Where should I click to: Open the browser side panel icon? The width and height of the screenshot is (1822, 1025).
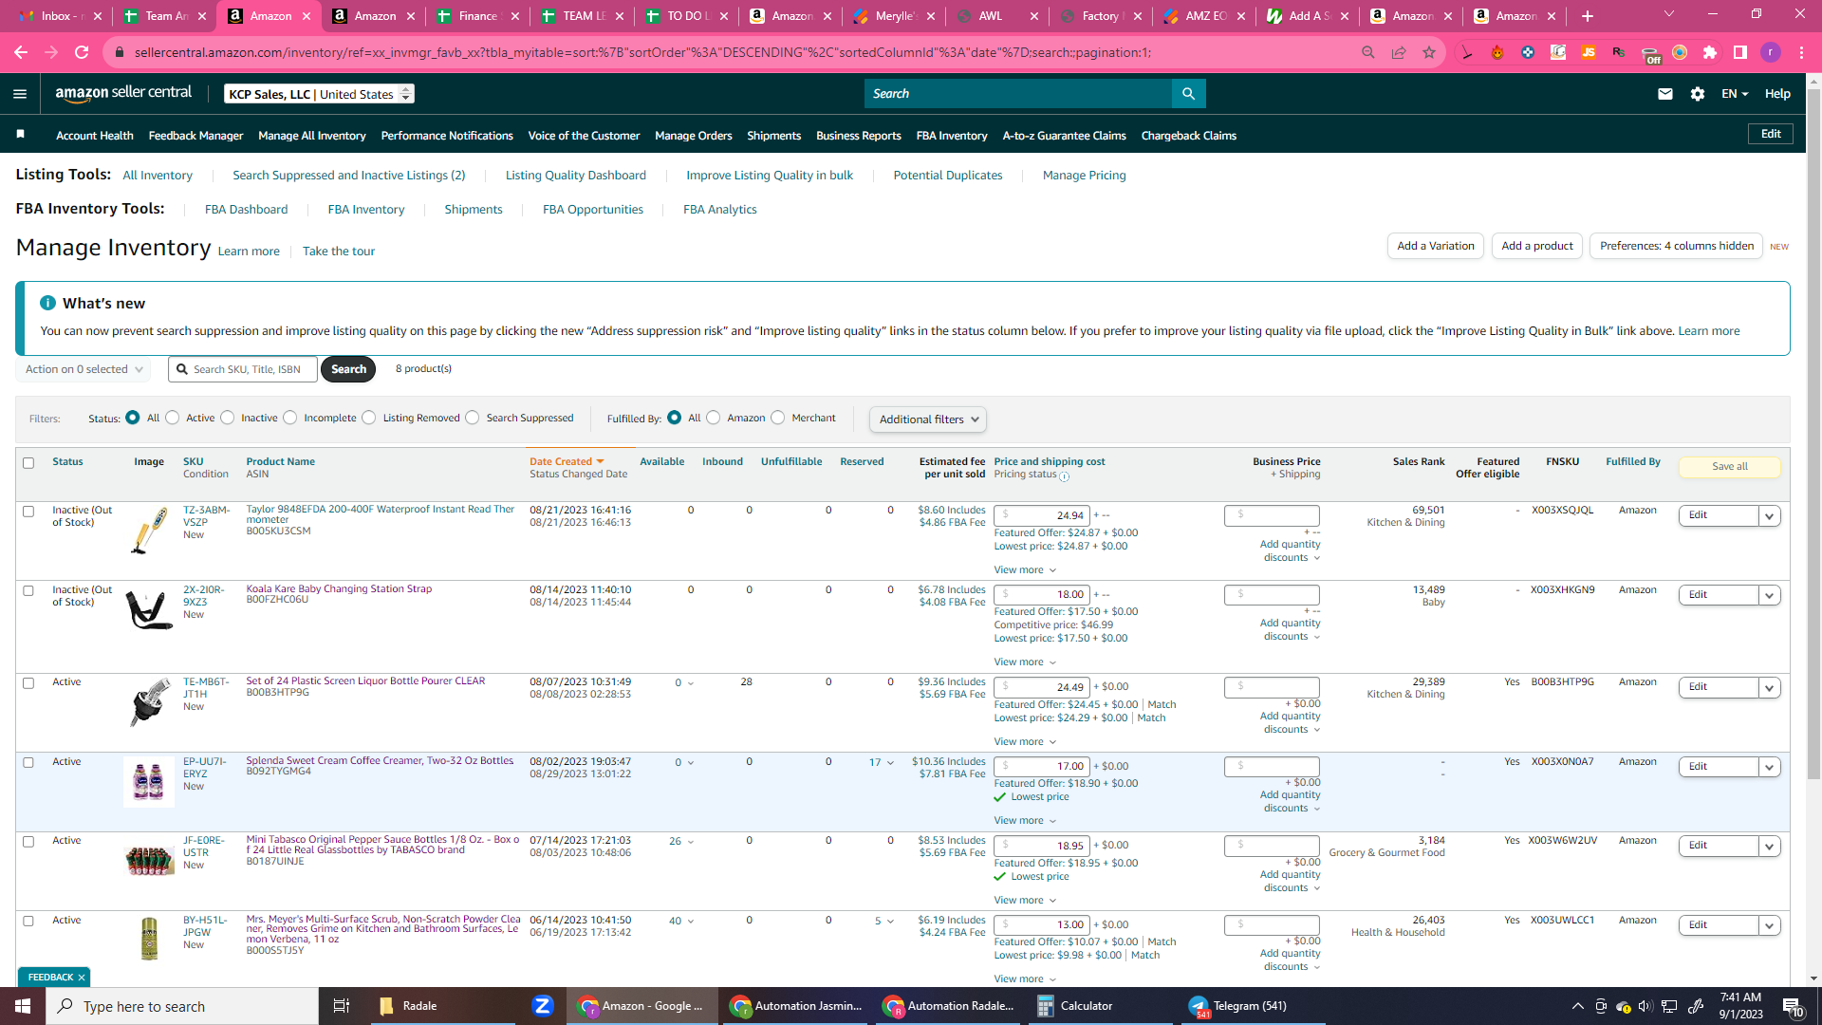click(x=1740, y=52)
